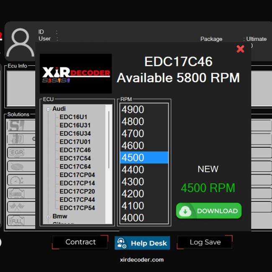Click the XiR Decoder logo image
This screenshot has width=272, height=272.
[x=76, y=74]
